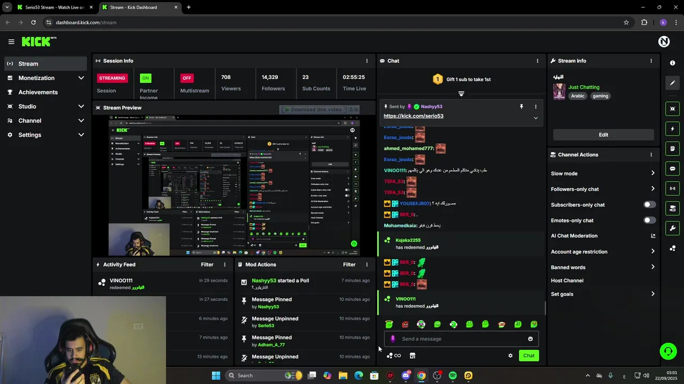Open the info icon in right sidebar
This screenshot has height=384, width=684.
click(x=672, y=63)
